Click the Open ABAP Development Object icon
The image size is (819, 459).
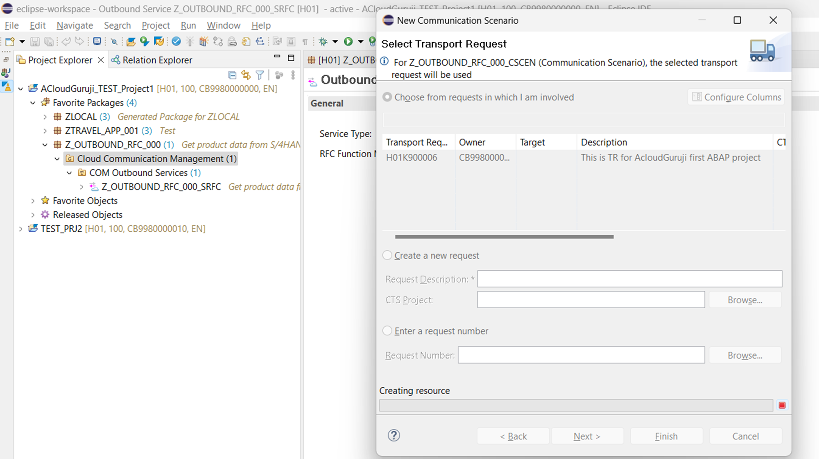[x=131, y=41]
